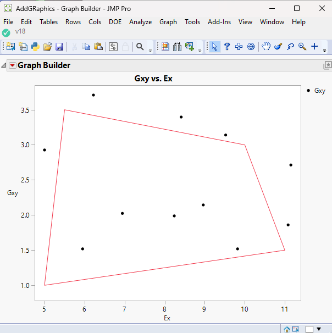Open the DOE menu
This screenshot has width=332, height=333.
(x=115, y=22)
